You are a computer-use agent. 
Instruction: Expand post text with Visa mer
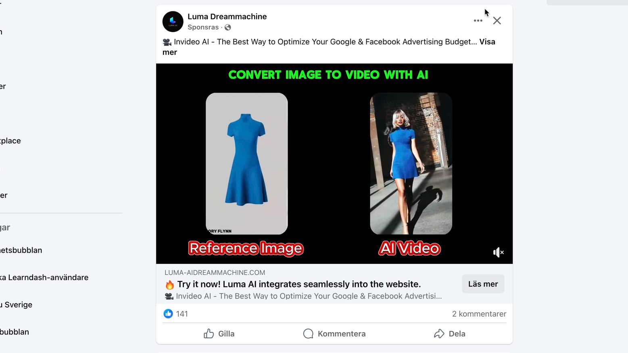(329, 47)
